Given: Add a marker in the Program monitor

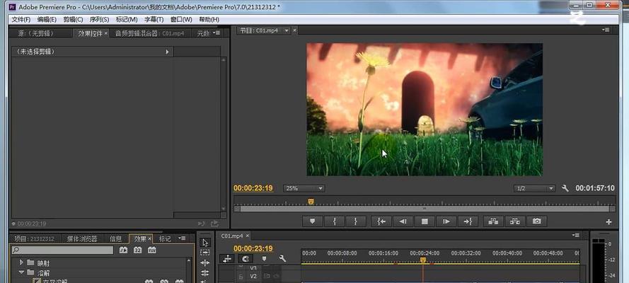Looking at the screenshot, I should point(313,221).
